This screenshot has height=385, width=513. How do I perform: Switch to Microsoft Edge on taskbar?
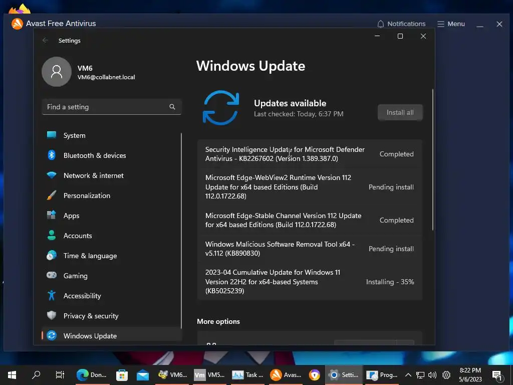coord(92,375)
